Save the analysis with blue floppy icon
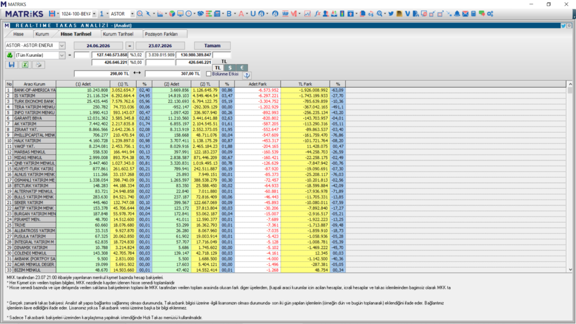The image size is (576, 324). click(11, 65)
